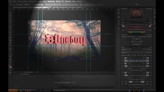This screenshot has height=92, width=164.
Task: Toggle visibility of third layer in list
Action: 122,63
